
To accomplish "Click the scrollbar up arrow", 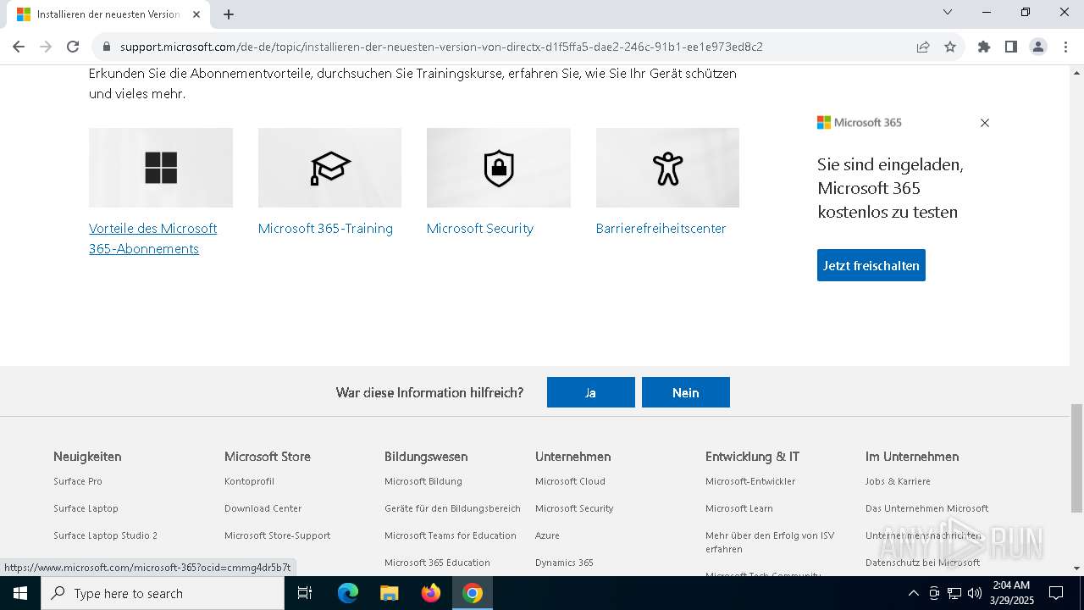I will point(1076,72).
